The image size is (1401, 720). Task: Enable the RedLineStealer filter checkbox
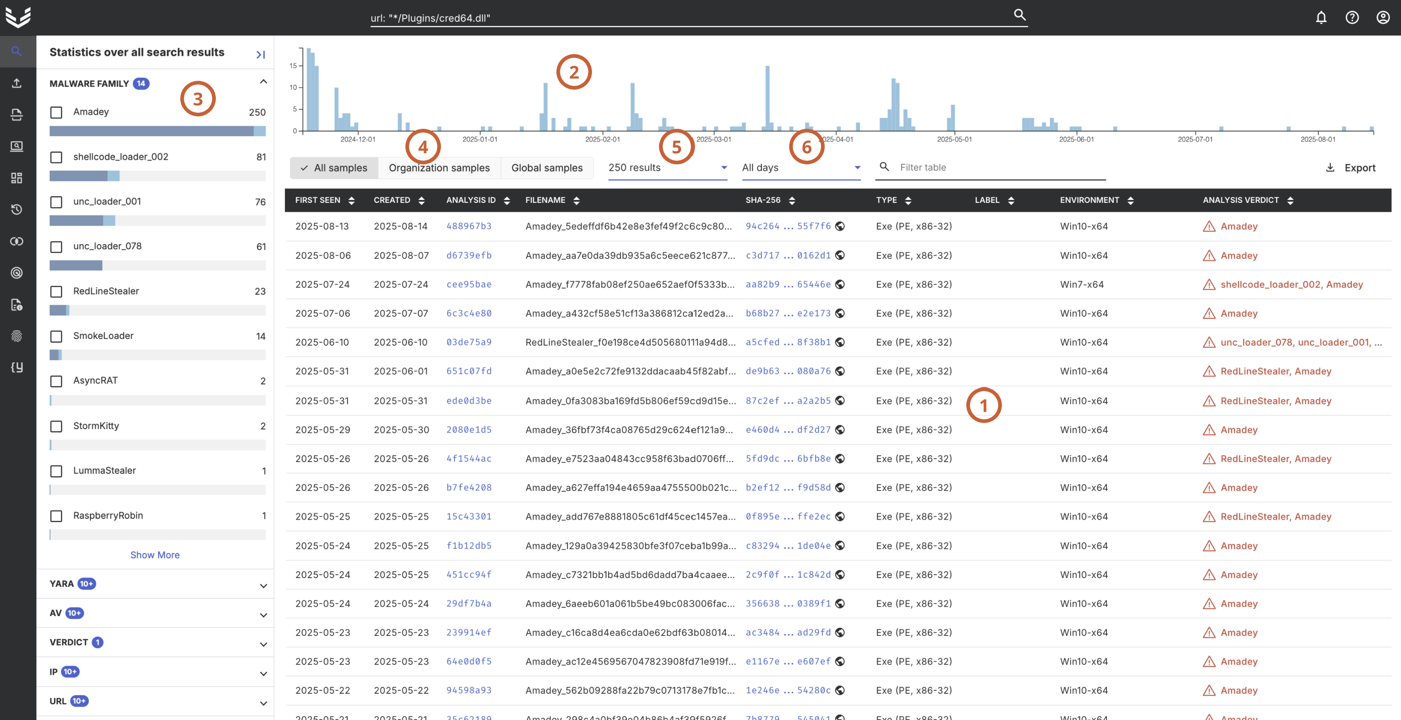click(56, 292)
